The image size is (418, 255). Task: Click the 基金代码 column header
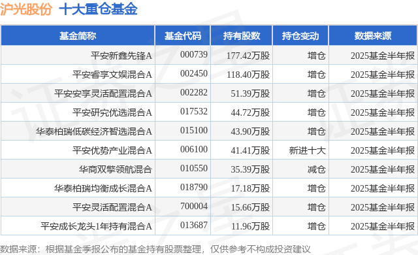(x=183, y=36)
